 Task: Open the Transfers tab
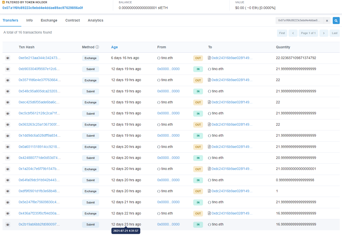10,20
